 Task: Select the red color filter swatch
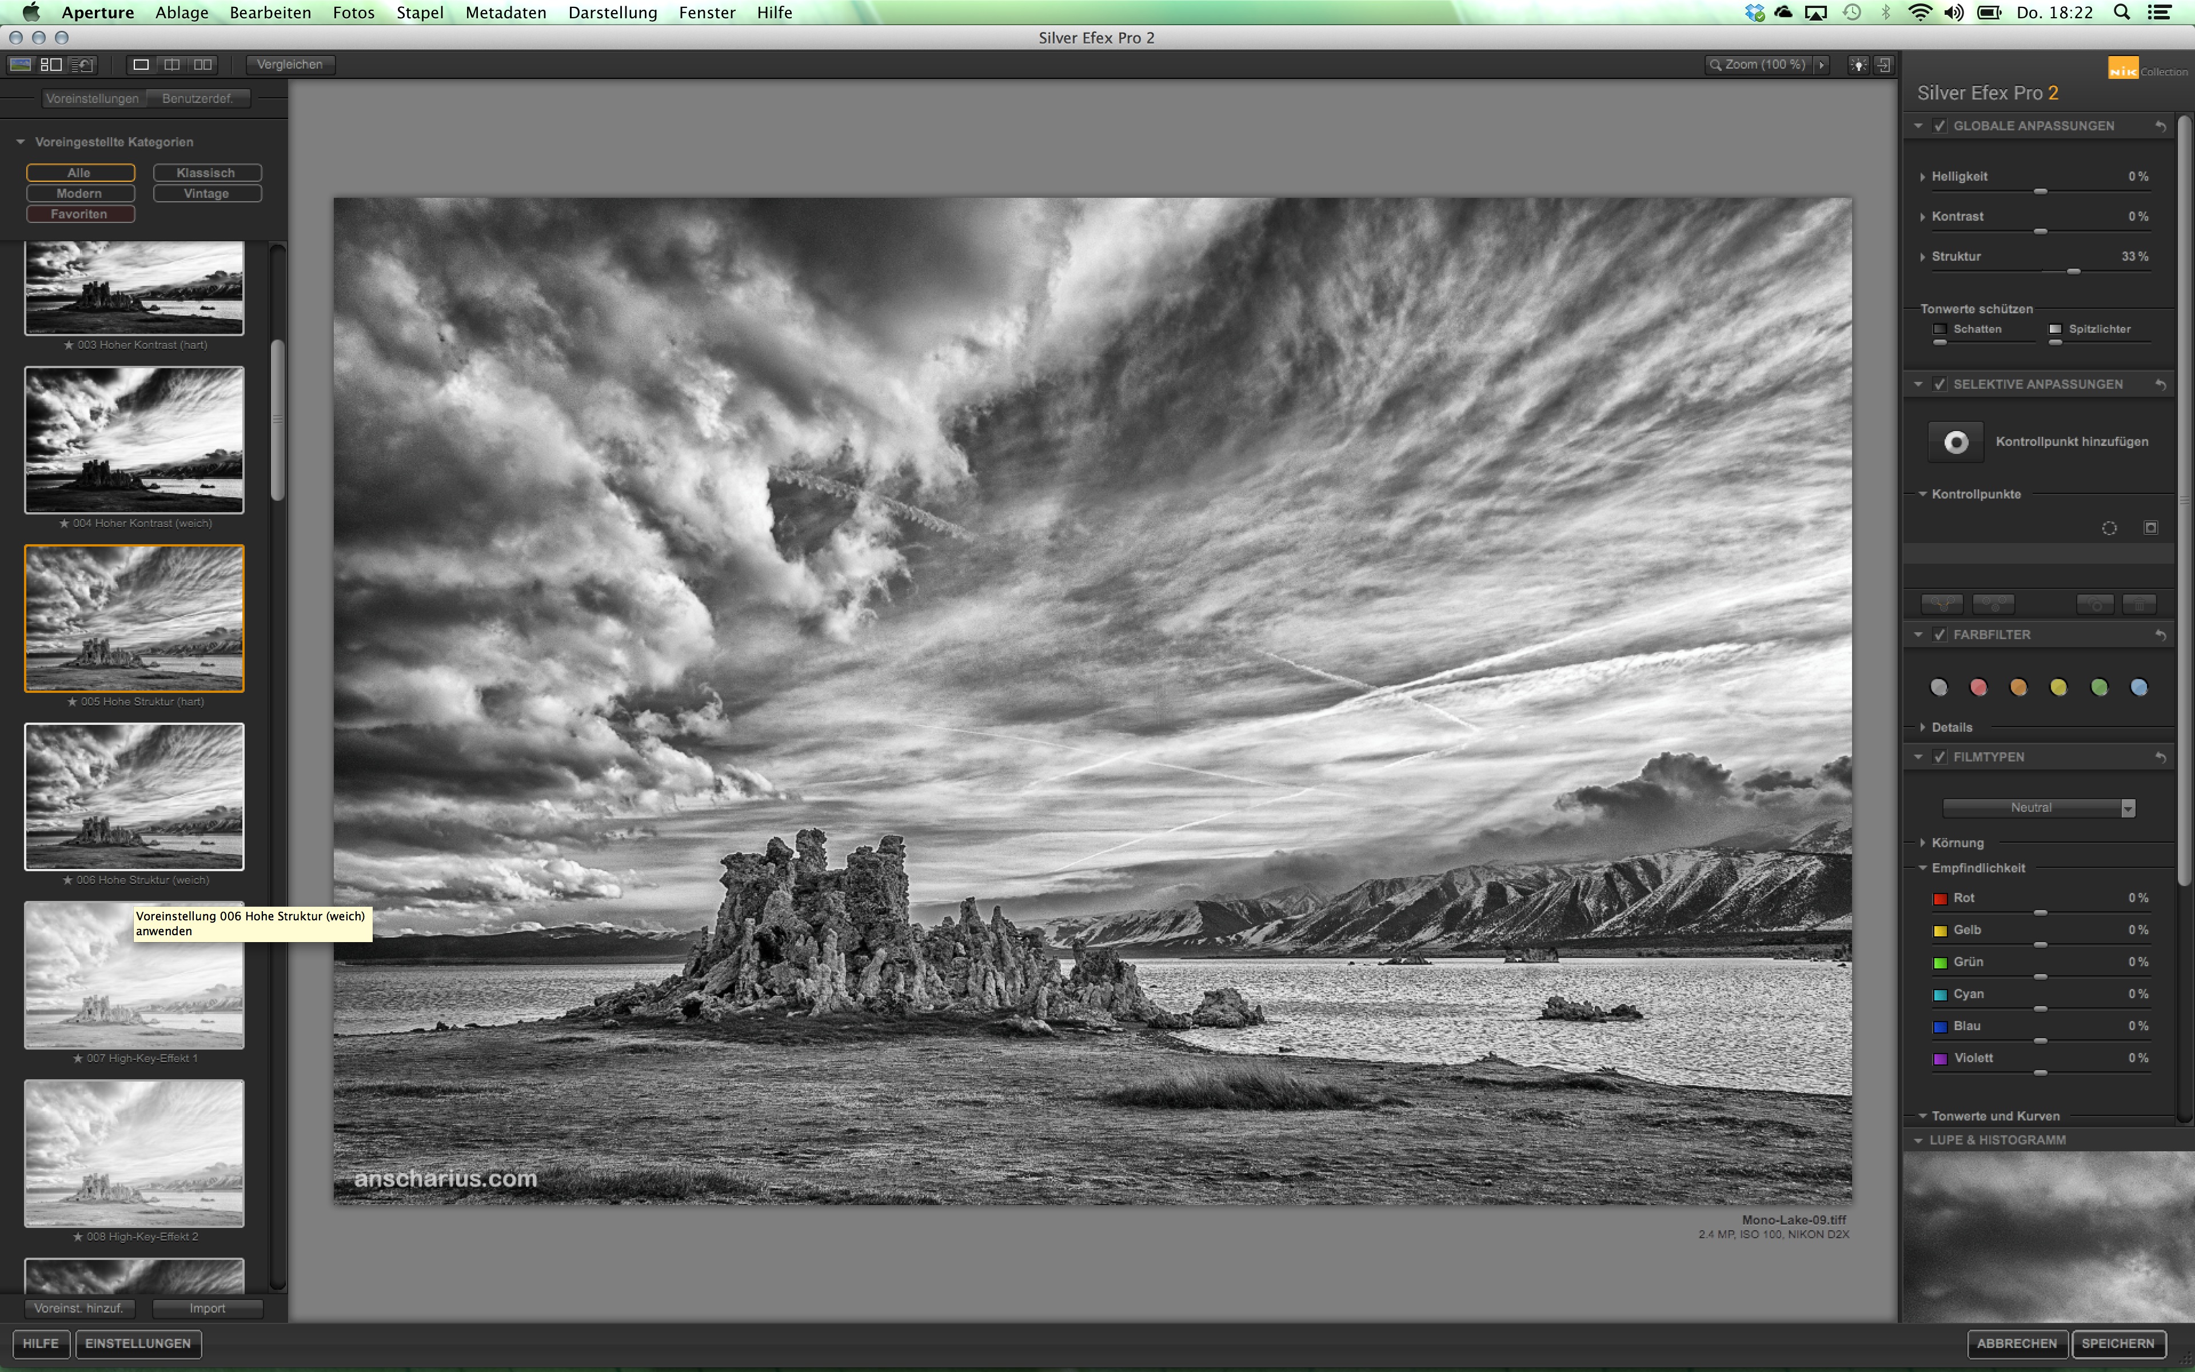tap(1978, 687)
